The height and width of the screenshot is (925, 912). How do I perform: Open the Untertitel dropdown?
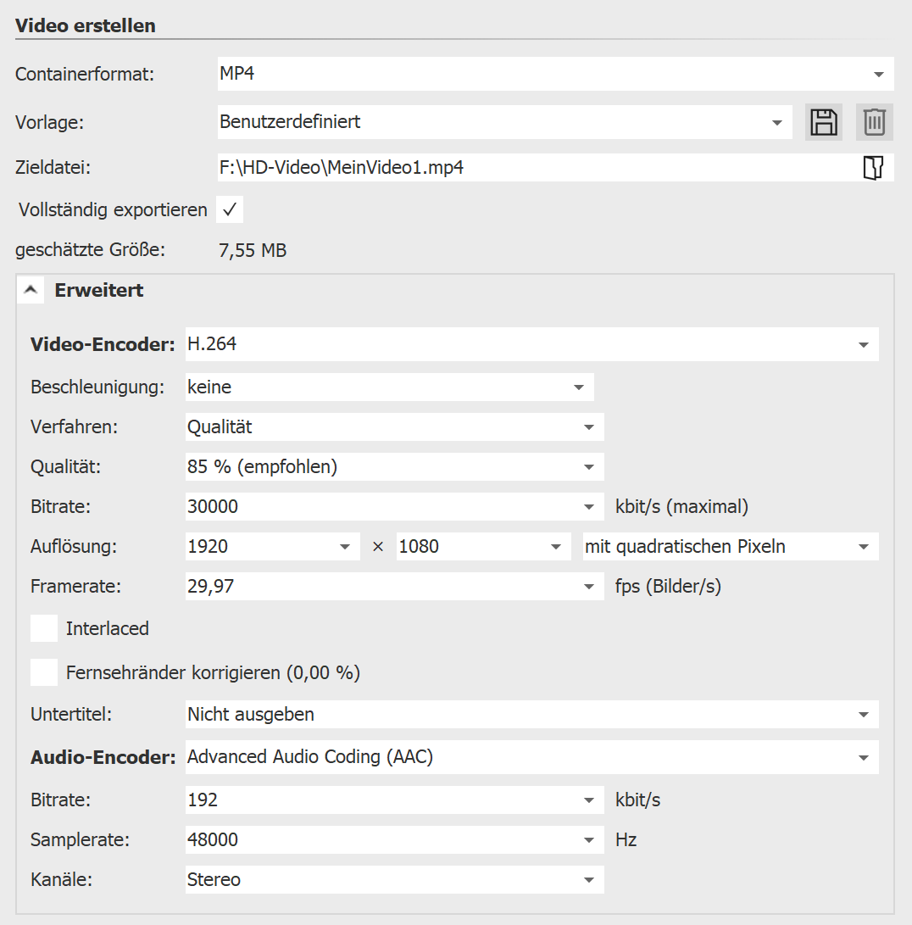point(864,715)
